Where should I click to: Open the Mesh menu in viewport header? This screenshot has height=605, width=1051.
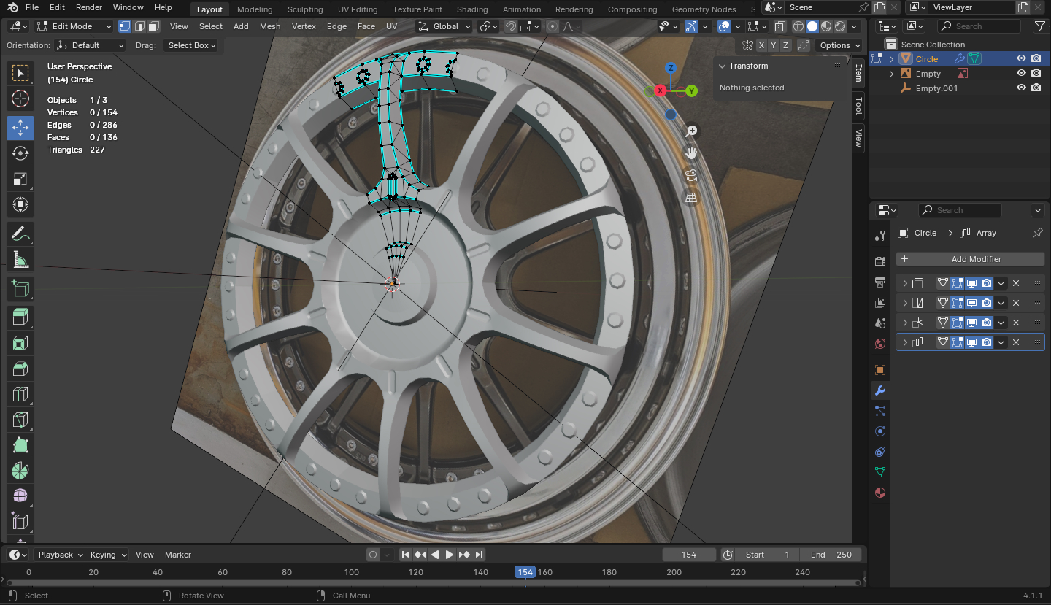pos(270,26)
